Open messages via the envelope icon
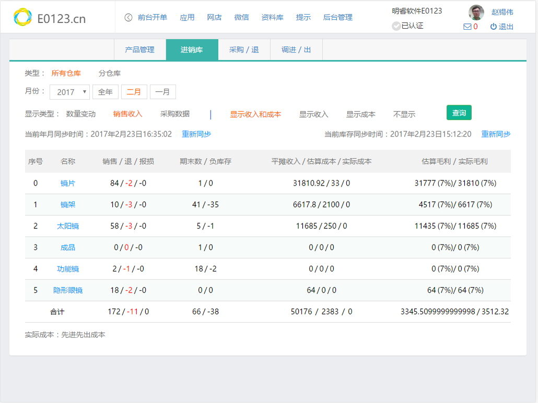The image size is (538, 403). 466,27
